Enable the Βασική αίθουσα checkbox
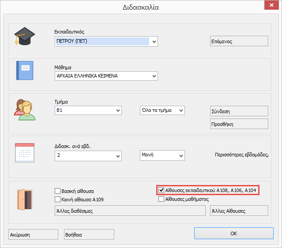 [x=57, y=191]
